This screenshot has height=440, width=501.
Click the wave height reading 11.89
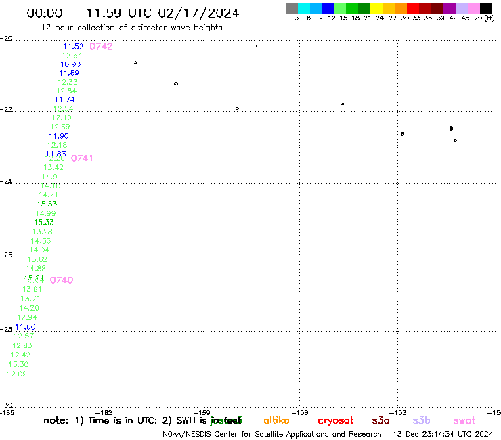click(69, 73)
